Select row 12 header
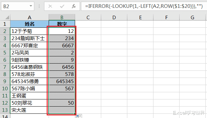 click(x=5, y=103)
